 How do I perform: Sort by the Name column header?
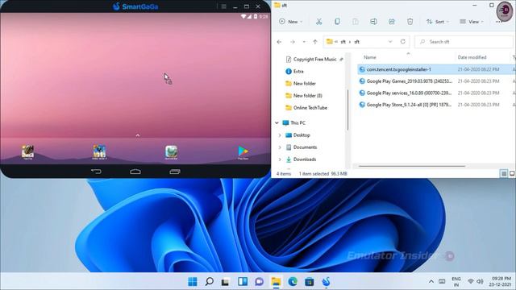(370, 57)
